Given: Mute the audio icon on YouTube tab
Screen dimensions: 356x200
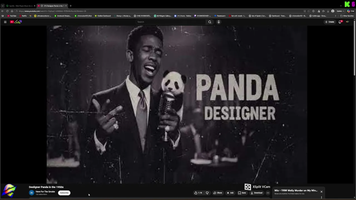Looking at the screenshot, I should tap(42, 6).
